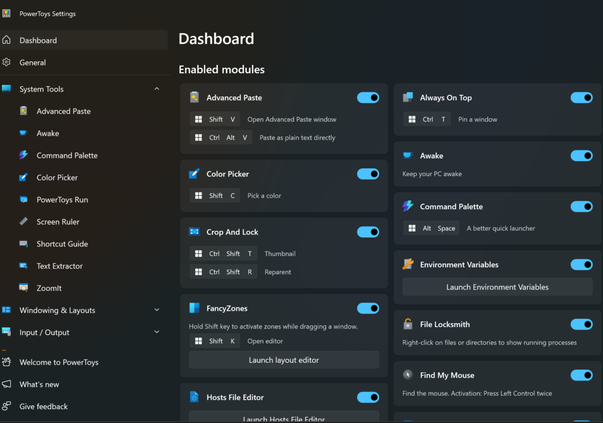
Task: Click Launch Environment Variables button
Action: click(497, 287)
